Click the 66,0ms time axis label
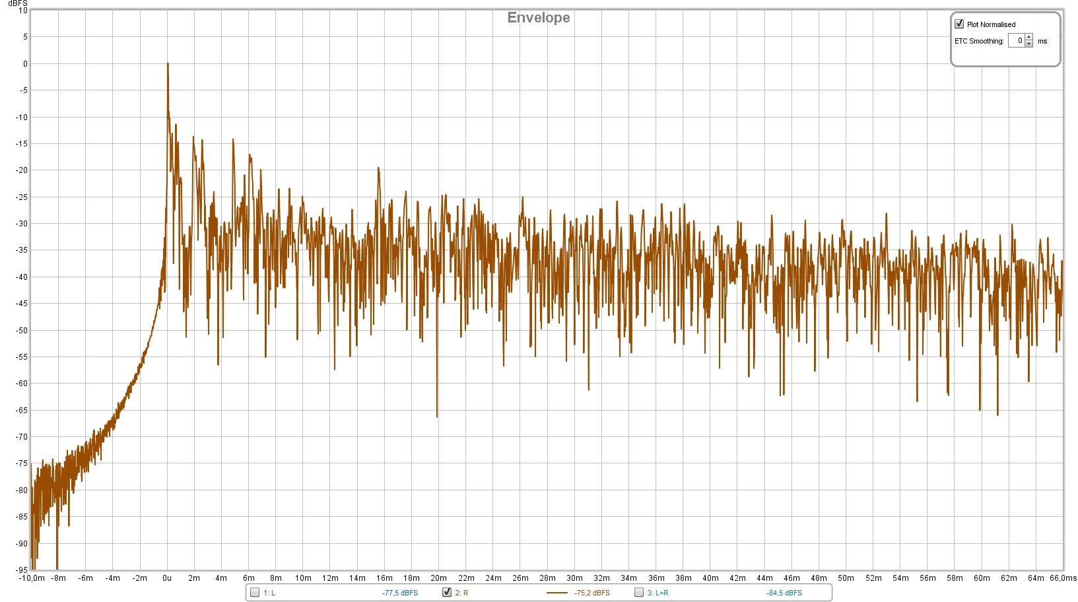1078x602 pixels. click(1063, 578)
